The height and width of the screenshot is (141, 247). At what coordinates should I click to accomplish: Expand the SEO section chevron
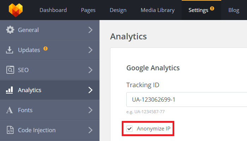coord(90,70)
